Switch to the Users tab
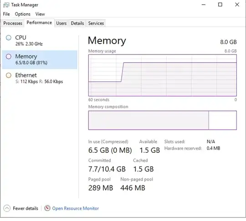Screen dimensions: 246x221 (61, 23)
